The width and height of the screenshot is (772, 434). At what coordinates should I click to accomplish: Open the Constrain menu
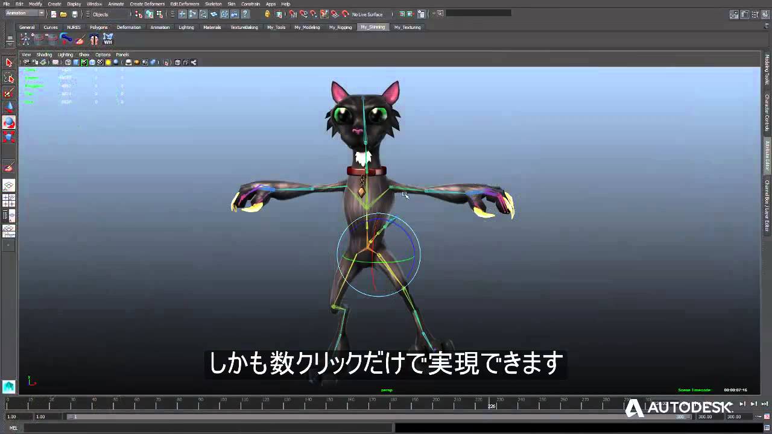click(250, 4)
